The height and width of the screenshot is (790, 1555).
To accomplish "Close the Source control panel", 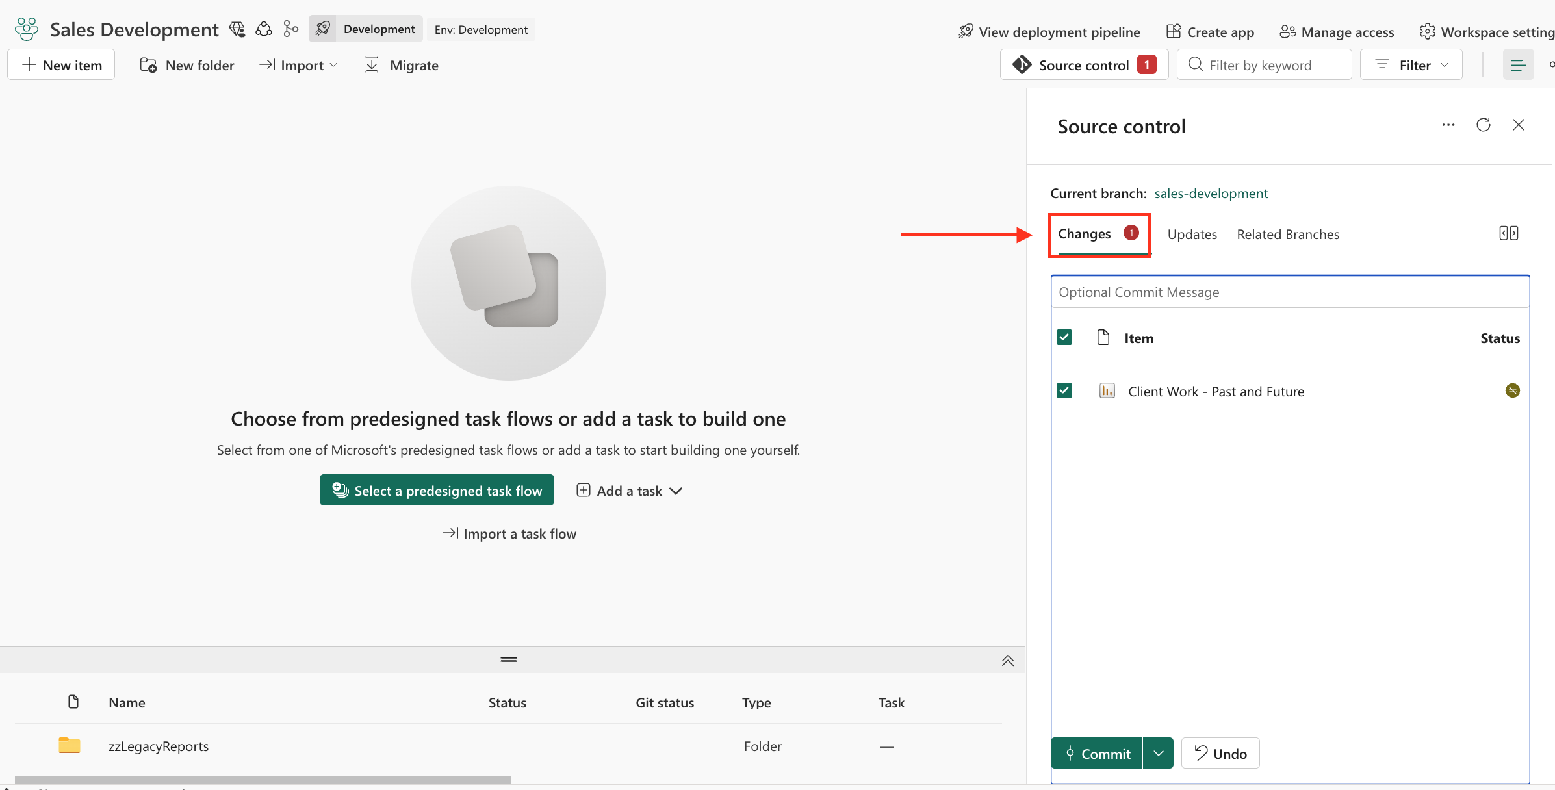I will pos(1518,125).
